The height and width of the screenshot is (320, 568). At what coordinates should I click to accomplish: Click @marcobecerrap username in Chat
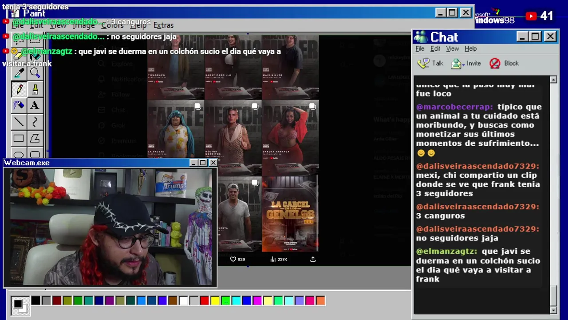coord(454,107)
